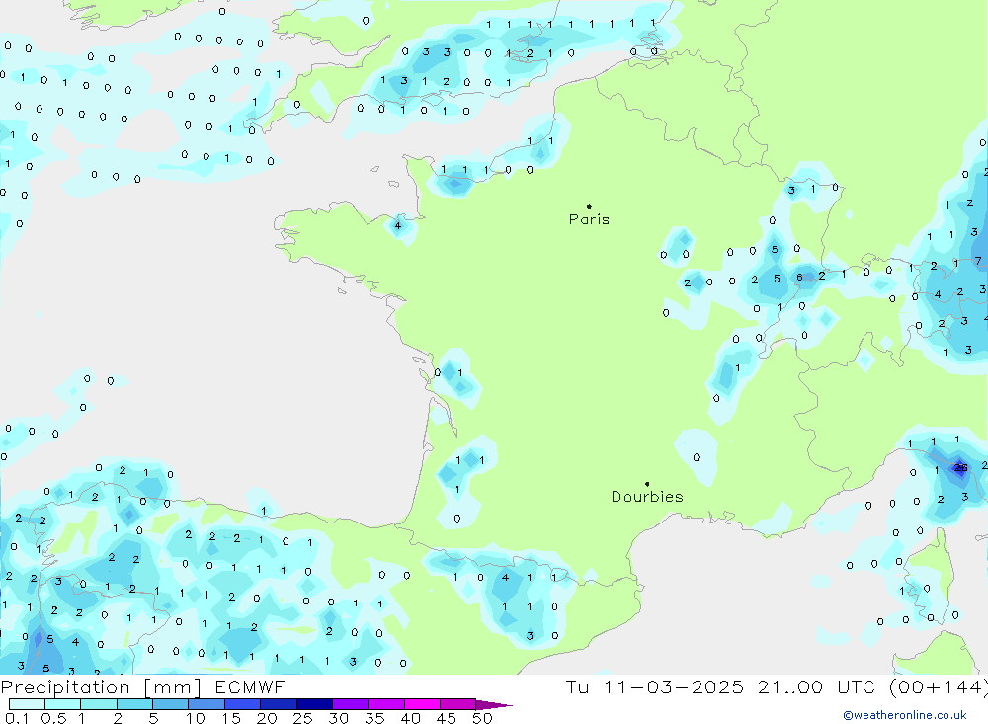The height and width of the screenshot is (724, 988).
Task: Click the 40–45 mm legend color swatch
Action: (422, 704)
